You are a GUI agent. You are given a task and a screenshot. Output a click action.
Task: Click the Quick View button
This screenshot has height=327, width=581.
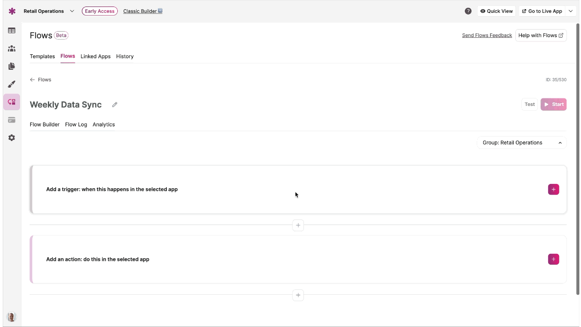point(497,11)
